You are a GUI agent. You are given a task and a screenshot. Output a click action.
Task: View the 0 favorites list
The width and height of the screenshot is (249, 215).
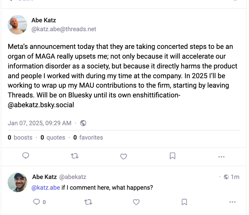point(88,137)
